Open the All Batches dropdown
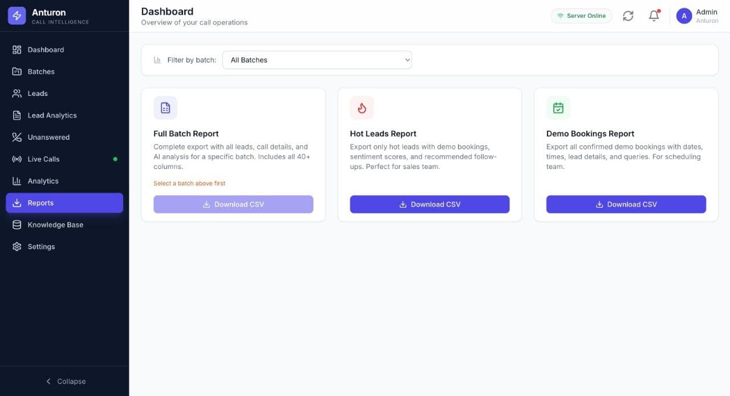The image size is (730, 396). [317, 60]
